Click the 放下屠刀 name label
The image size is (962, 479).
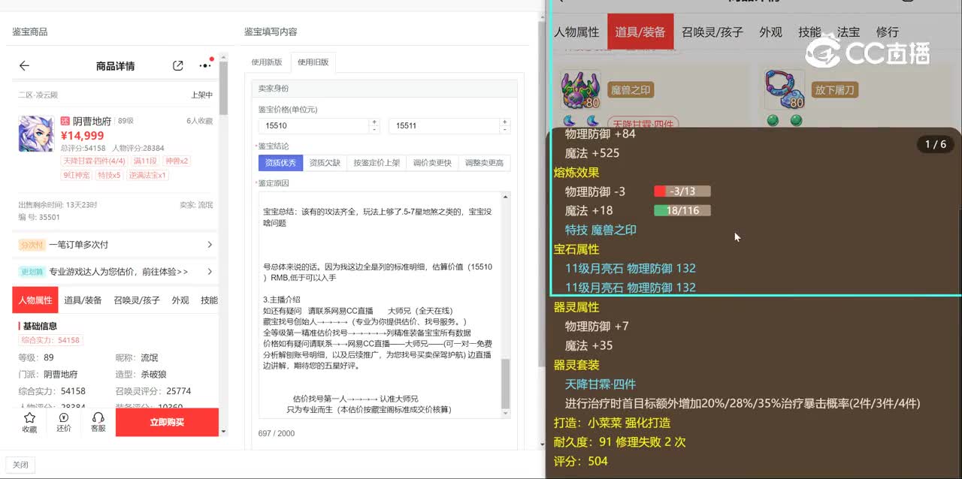(836, 90)
